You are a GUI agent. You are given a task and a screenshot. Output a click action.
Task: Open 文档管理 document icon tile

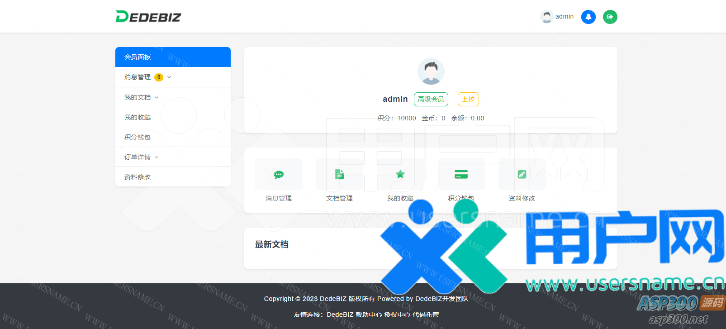pyautogui.click(x=339, y=175)
